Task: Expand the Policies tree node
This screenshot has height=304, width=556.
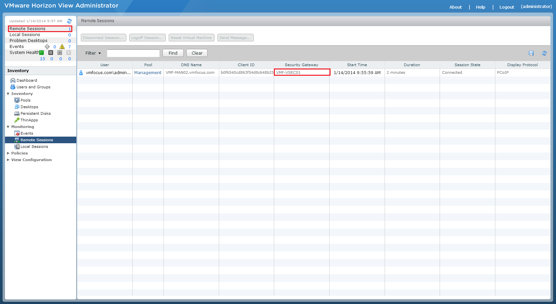Action: (8, 153)
